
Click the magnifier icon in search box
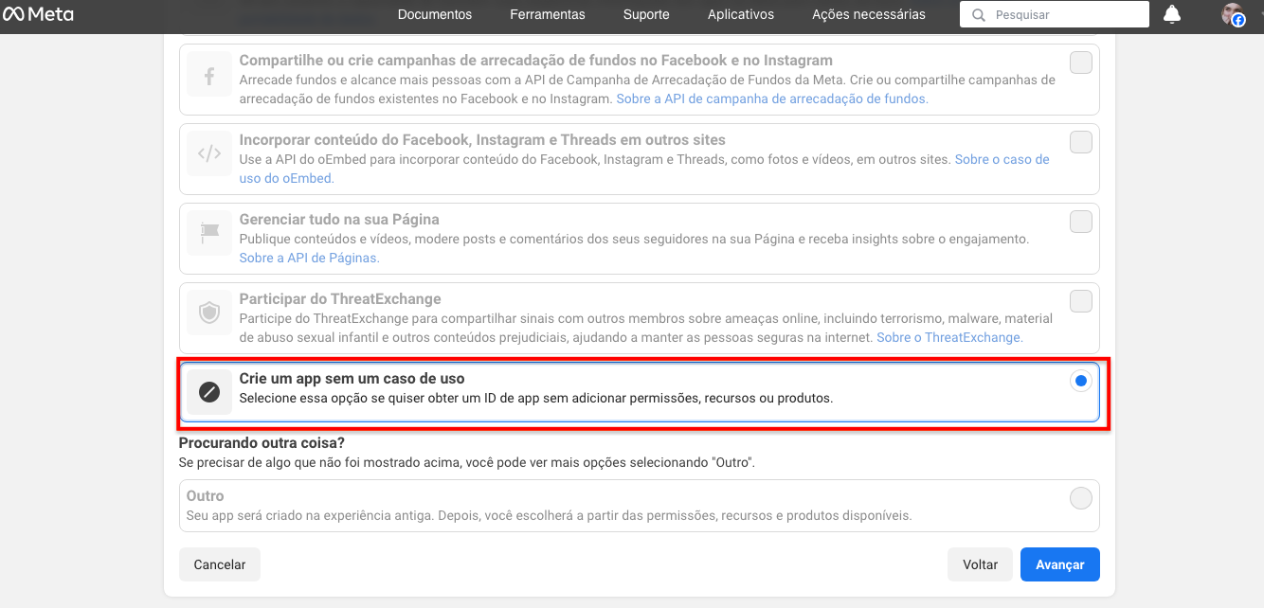[979, 15]
